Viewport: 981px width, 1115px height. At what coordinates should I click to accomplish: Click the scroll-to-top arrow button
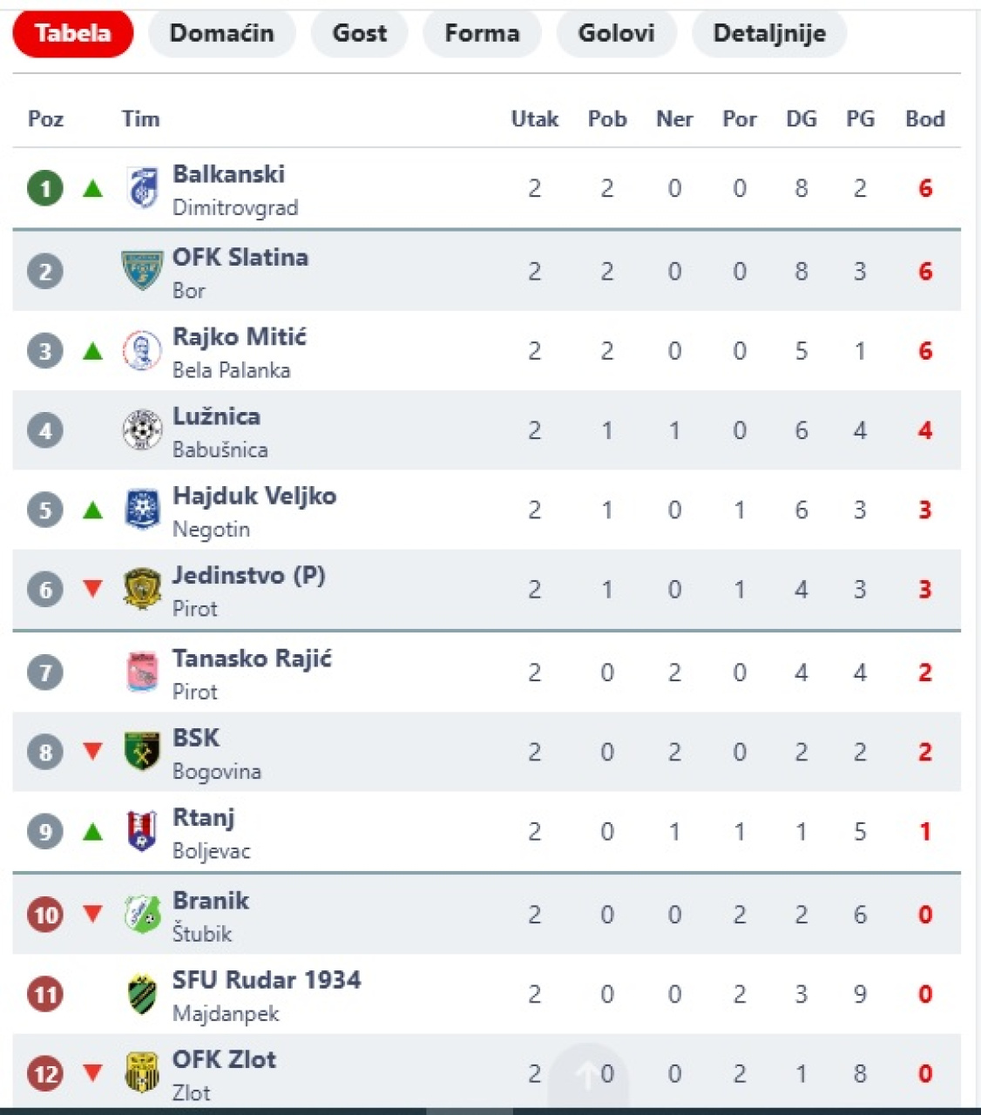pos(589,1077)
